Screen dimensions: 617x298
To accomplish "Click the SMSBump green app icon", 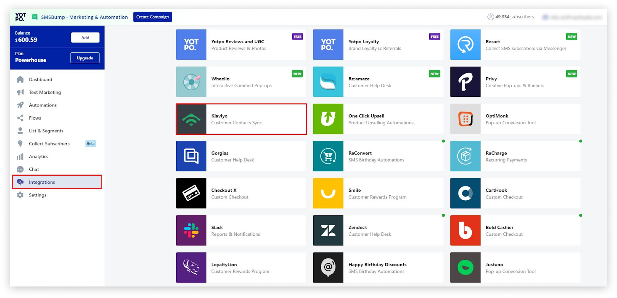I will (35, 17).
